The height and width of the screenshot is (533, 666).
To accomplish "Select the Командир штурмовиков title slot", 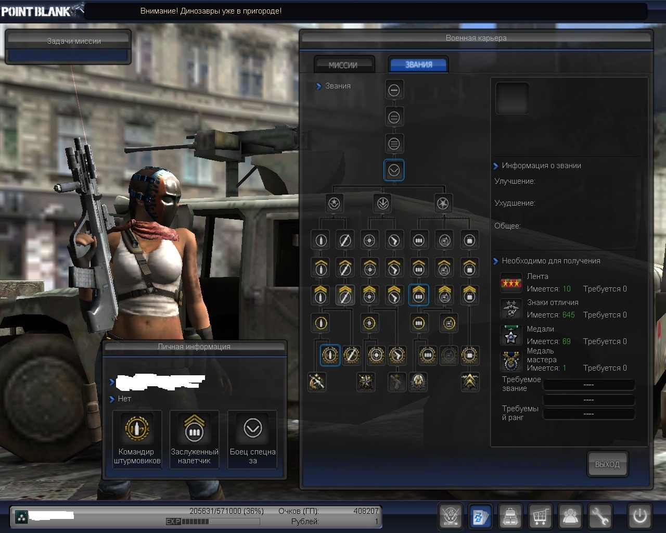I will coord(137,439).
